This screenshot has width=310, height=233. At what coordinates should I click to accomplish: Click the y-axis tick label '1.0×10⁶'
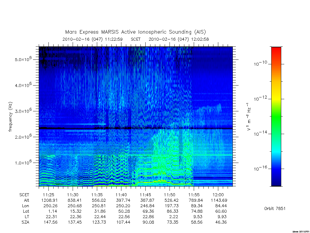23,162
